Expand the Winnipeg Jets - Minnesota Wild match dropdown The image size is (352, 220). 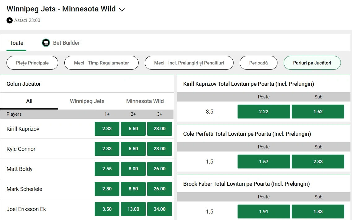pos(122,9)
